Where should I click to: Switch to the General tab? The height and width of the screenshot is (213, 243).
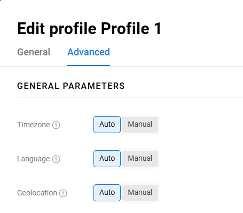34,52
